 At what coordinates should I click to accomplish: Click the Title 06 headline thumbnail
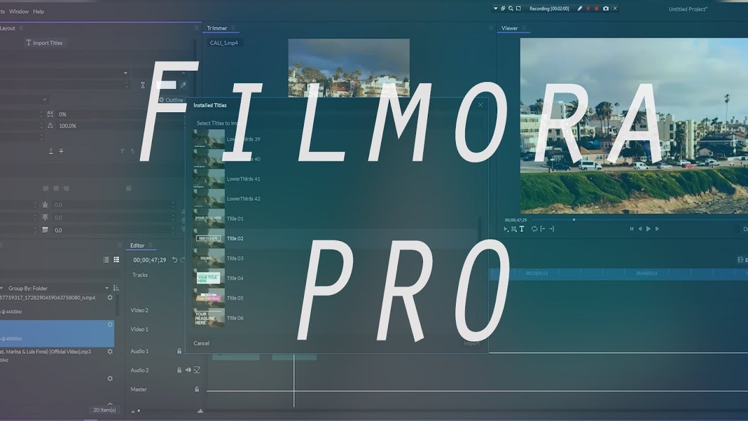click(x=209, y=318)
